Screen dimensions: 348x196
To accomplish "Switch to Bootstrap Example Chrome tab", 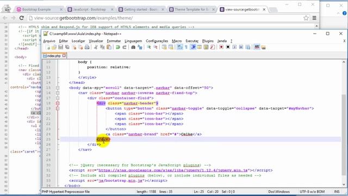I will click(x=40, y=10).
